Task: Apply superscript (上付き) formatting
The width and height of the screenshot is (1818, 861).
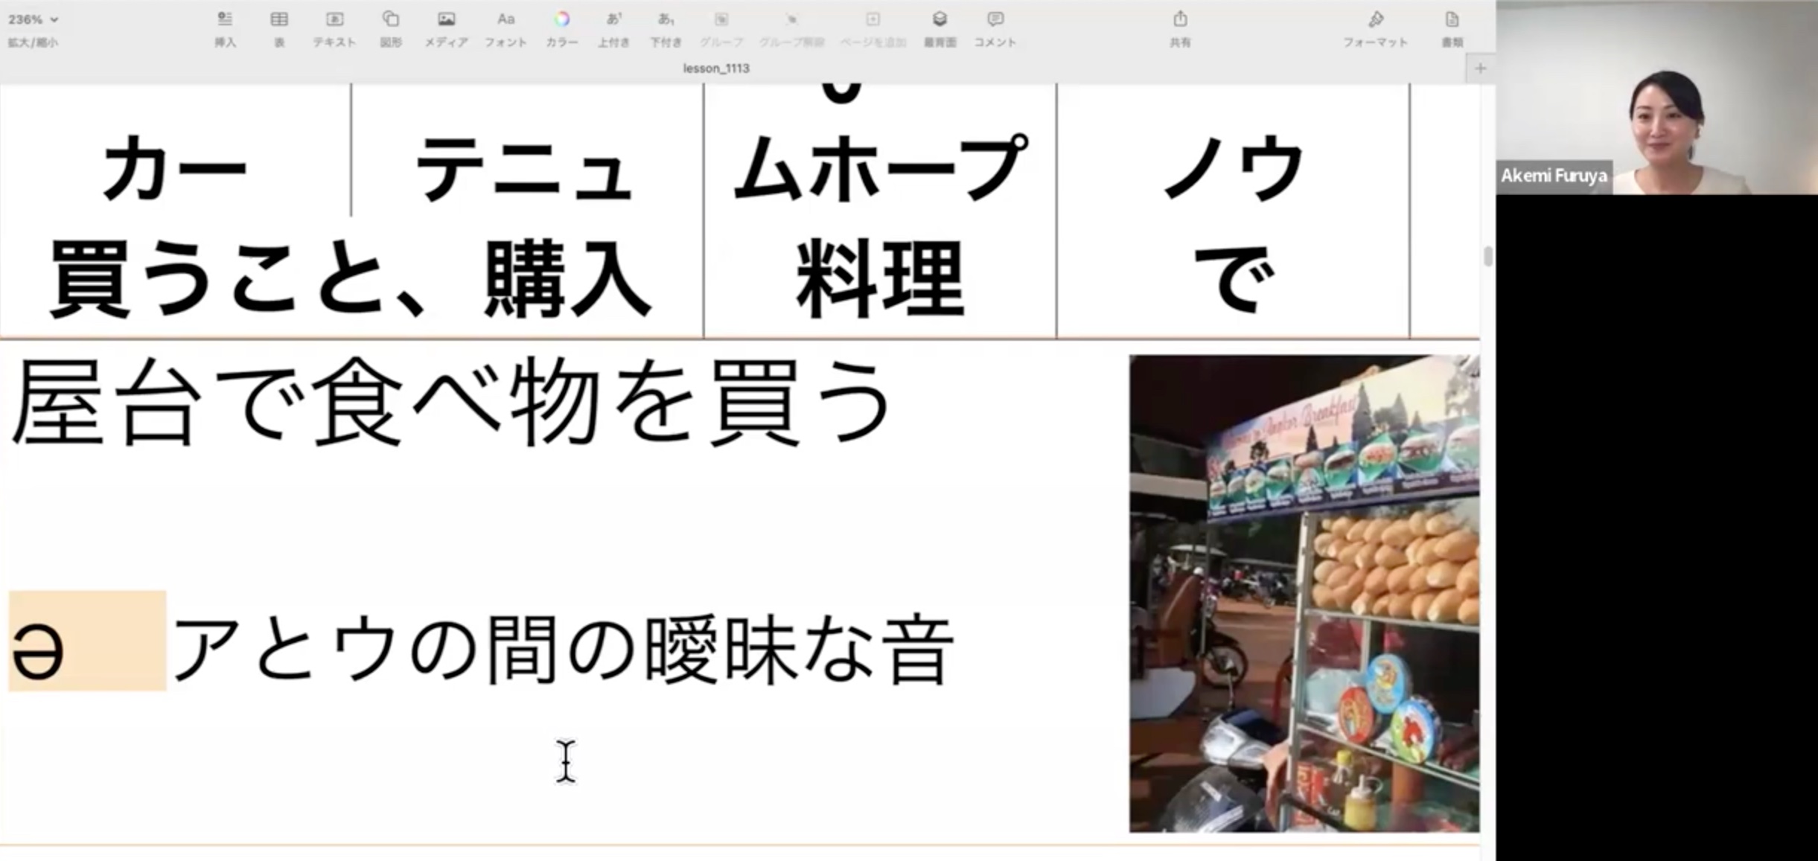Action: click(x=613, y=20)
